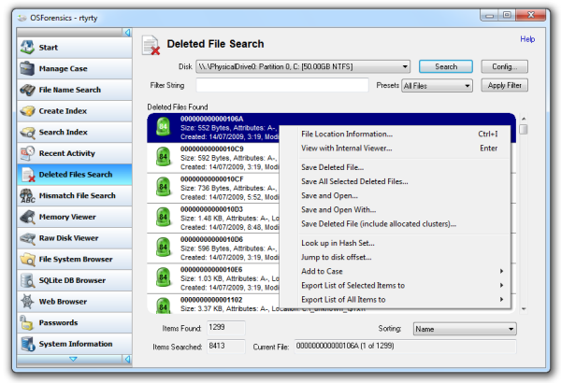Click the Search Index magnifier icon
This screenshot has width=561, height=383.
point(27,132)
